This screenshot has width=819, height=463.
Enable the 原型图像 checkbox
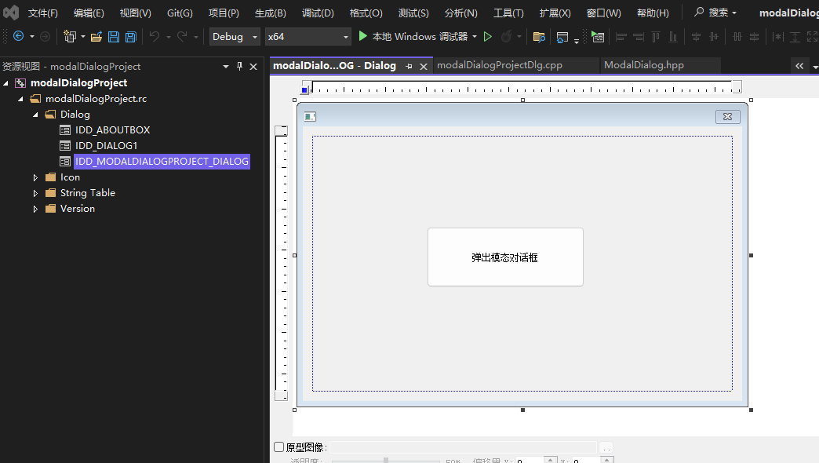click(x=278, y=446)
